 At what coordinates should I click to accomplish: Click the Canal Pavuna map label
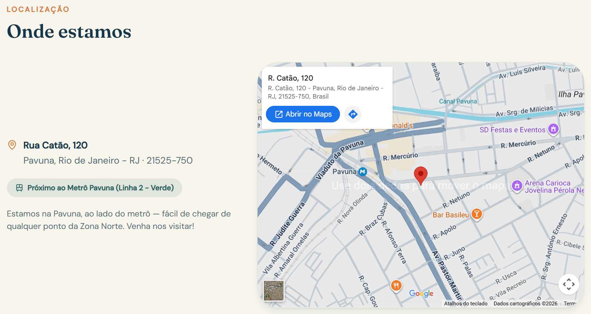(458, 101)
